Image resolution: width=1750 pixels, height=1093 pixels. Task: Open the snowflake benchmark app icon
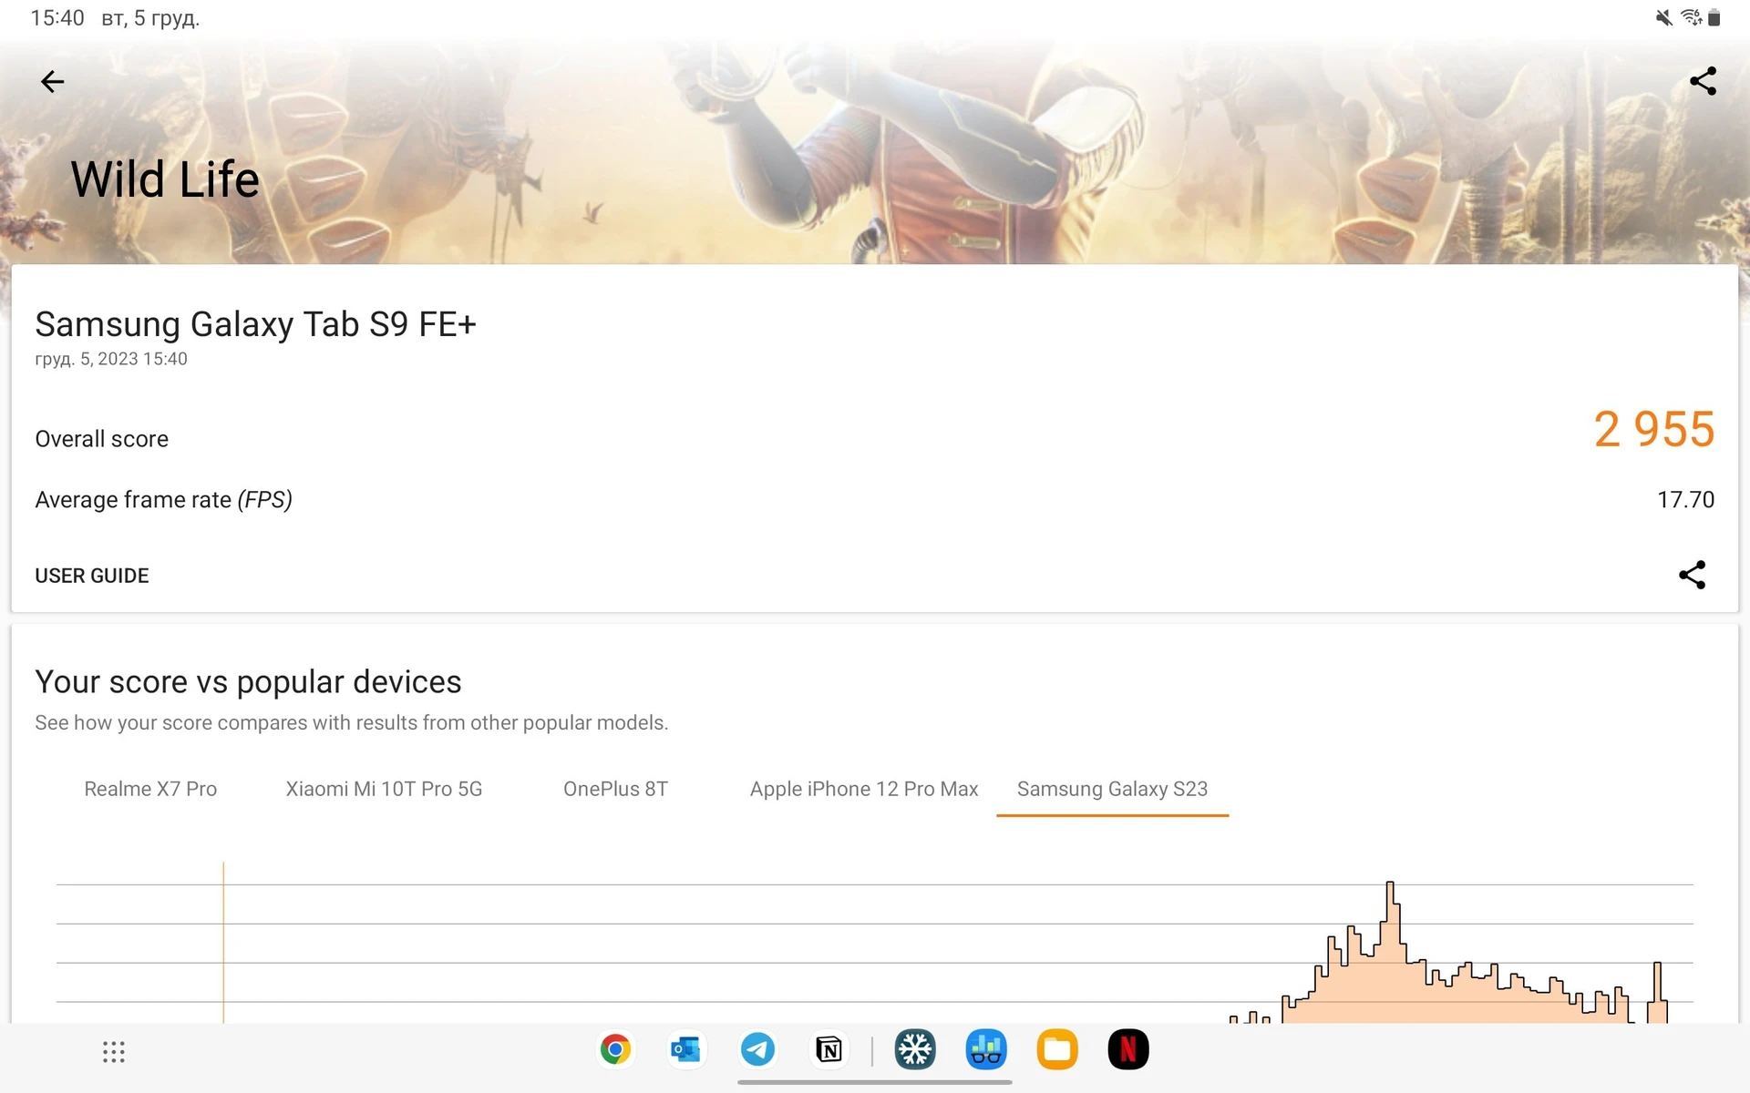(915, 1050)
